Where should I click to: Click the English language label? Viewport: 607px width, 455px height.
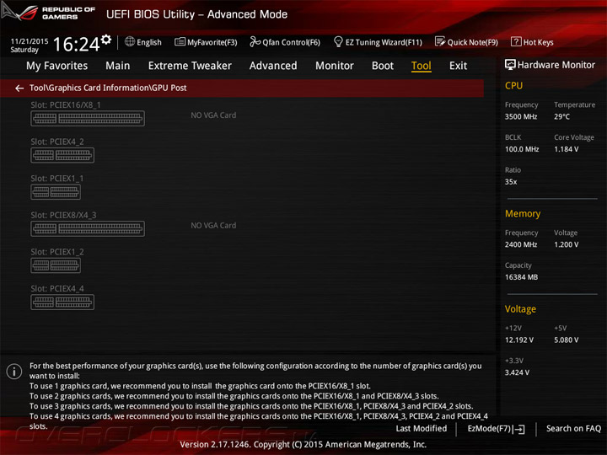149,42
